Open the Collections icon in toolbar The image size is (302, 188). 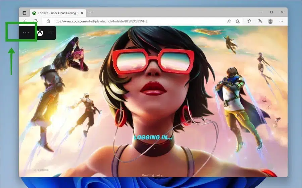coord(260,21)
